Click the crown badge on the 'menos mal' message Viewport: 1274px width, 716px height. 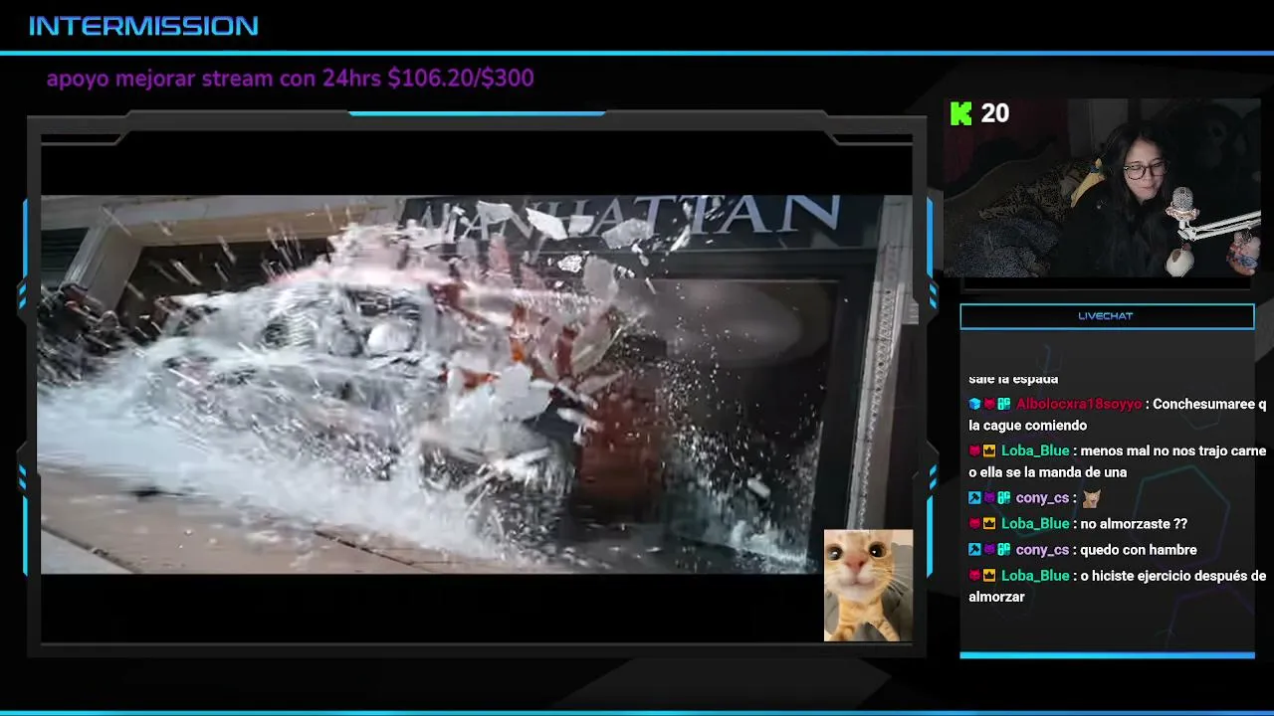[989, 450]
